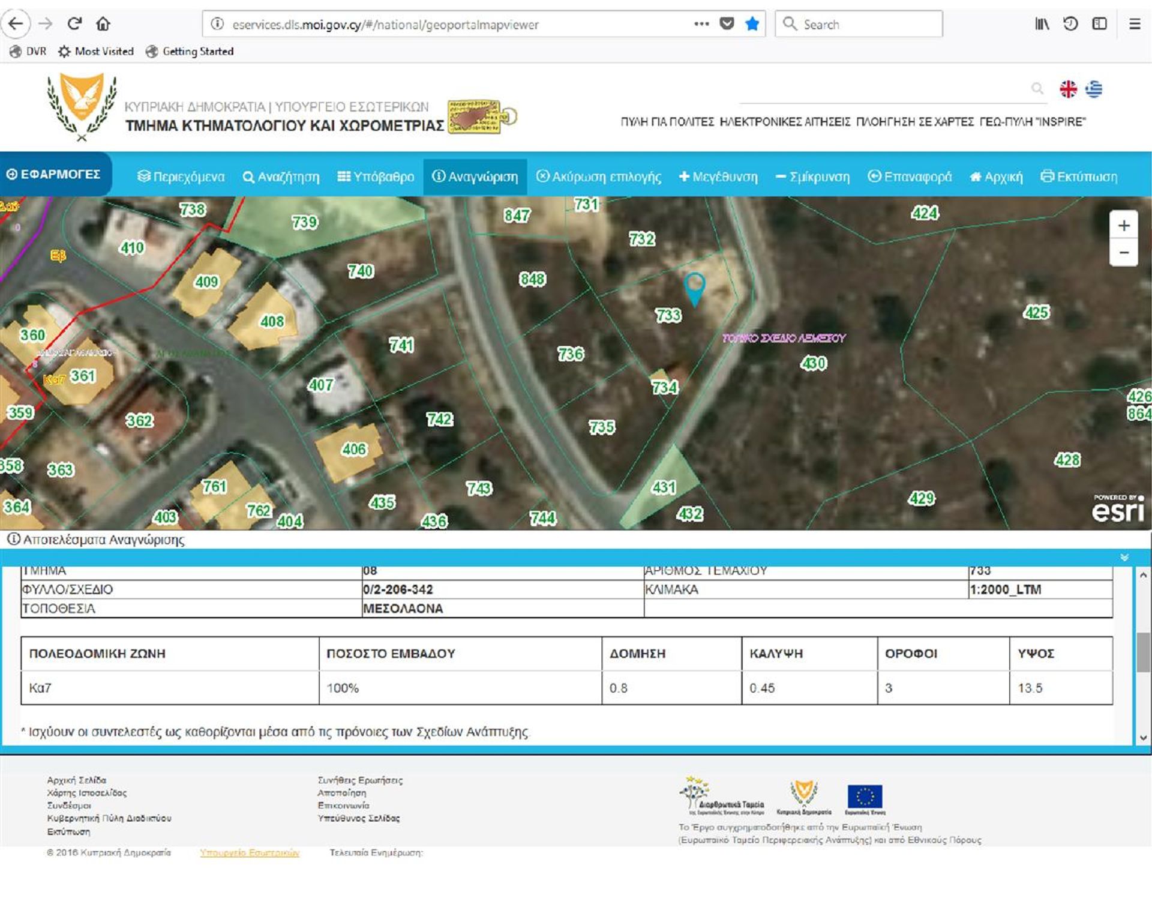Open ΠΥΛΗ ΓΙΑ ΠΟΛΙΤΕΣ menu item
The width and height of the screenshot is (1152, 922).
667,122
